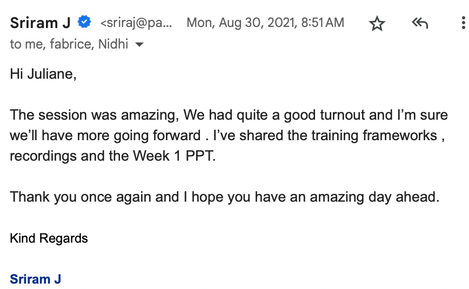Image resolution: width=469 pixels, height=289 pixels.
Task: Click the word 'recordings' in the body
Action: coord(43,156)
